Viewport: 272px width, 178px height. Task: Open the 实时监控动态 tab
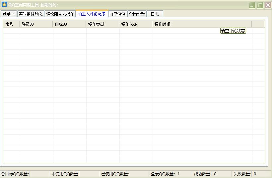tap(31, 14)
